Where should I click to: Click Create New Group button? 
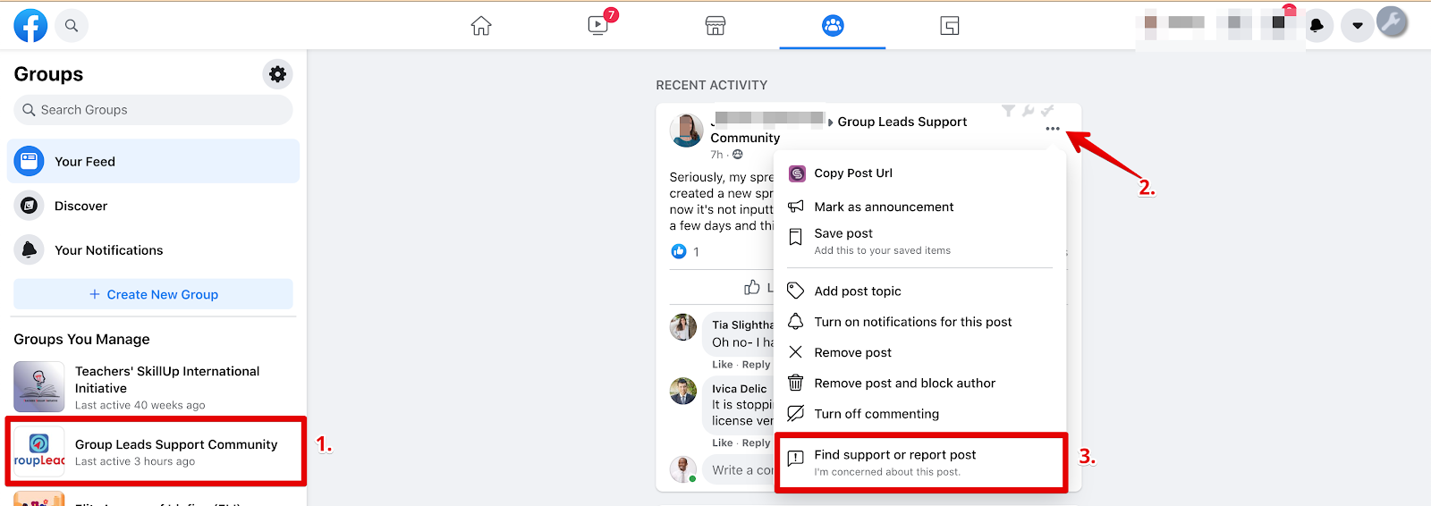point(153,294)
